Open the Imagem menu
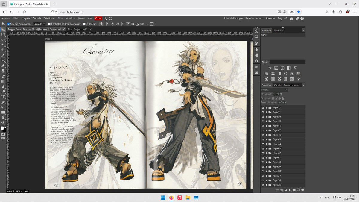Image resolution: width=359 pixels, height=202 pixels. pyautogui.click(x=25, y=18)
